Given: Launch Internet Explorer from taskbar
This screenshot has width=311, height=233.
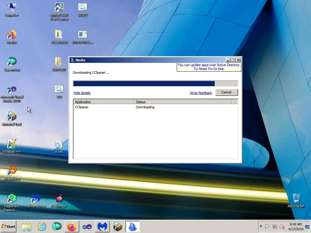Looking at the screenshot, I should coord(42,227).
